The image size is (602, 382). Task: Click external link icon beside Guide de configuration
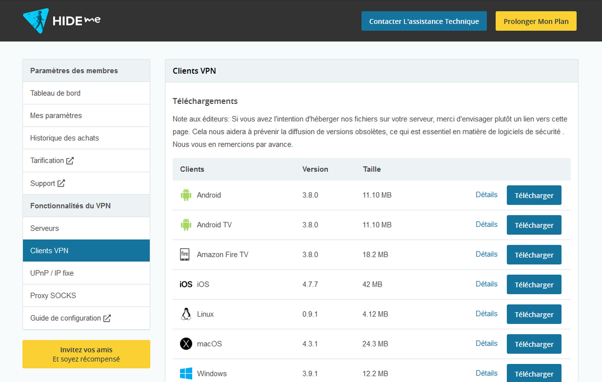107,318
